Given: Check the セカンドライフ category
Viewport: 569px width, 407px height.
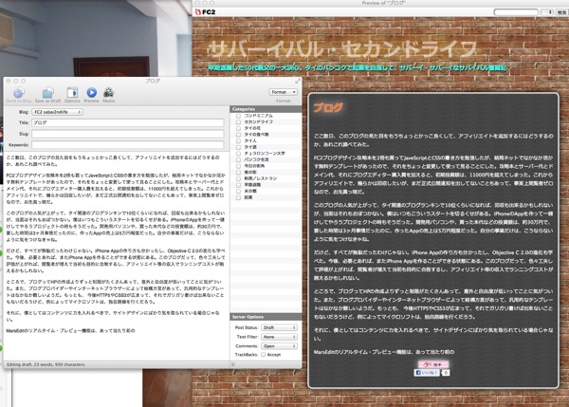Looking at the screenshot, I should pos(238,122).
